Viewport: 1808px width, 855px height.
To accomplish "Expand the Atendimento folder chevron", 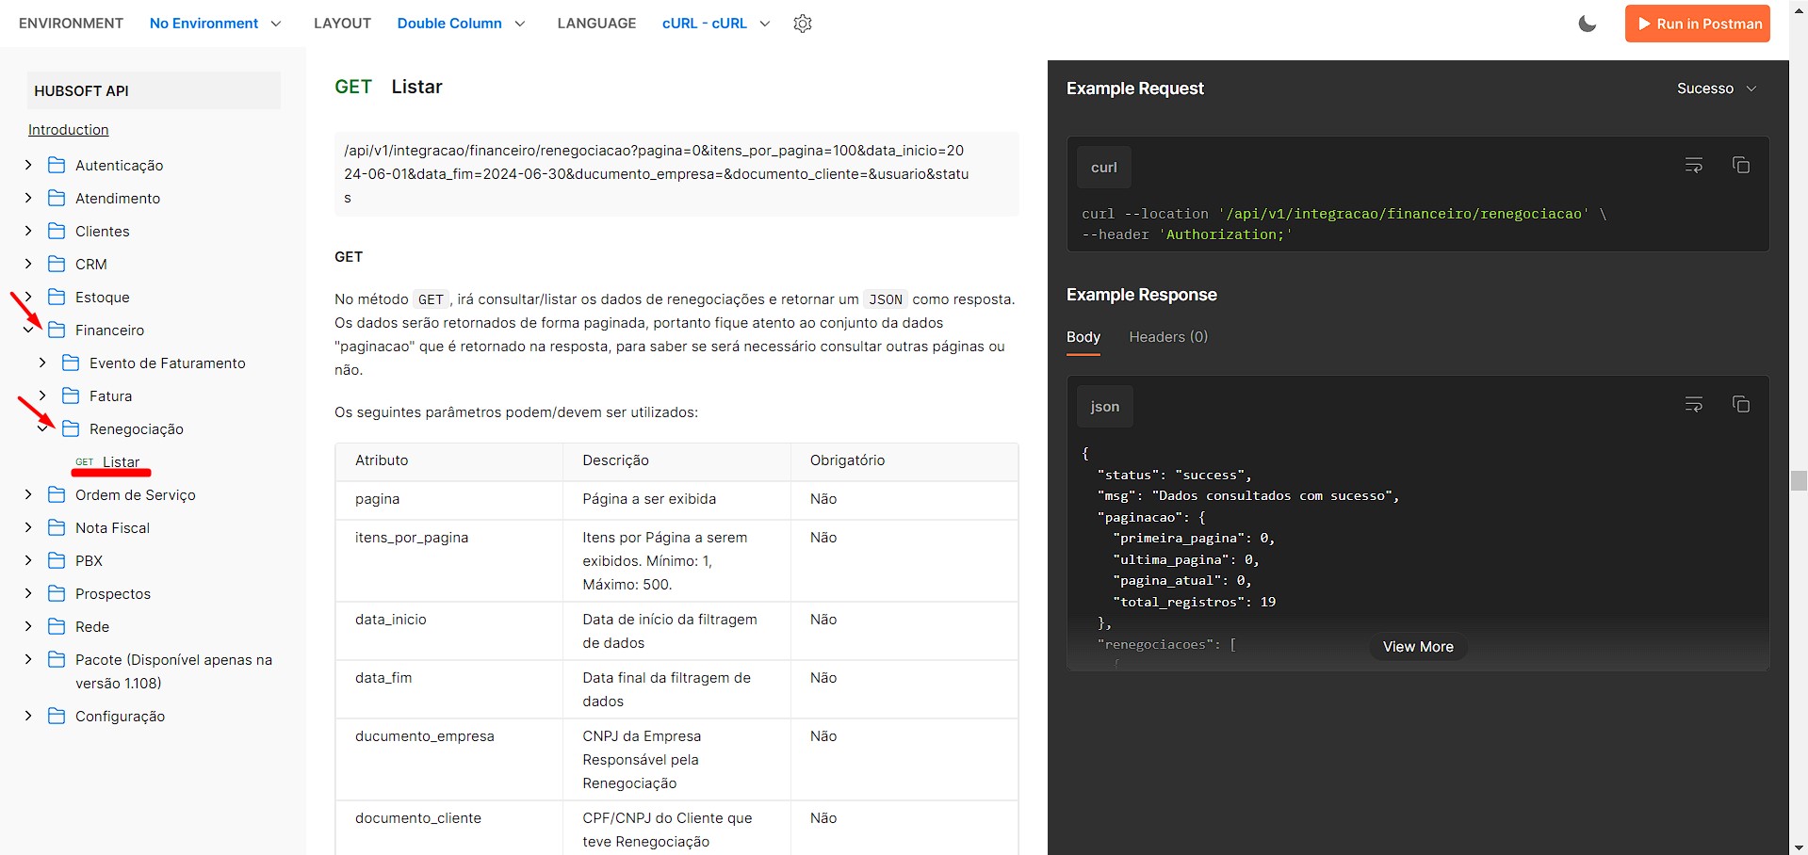I will (28, 198).
